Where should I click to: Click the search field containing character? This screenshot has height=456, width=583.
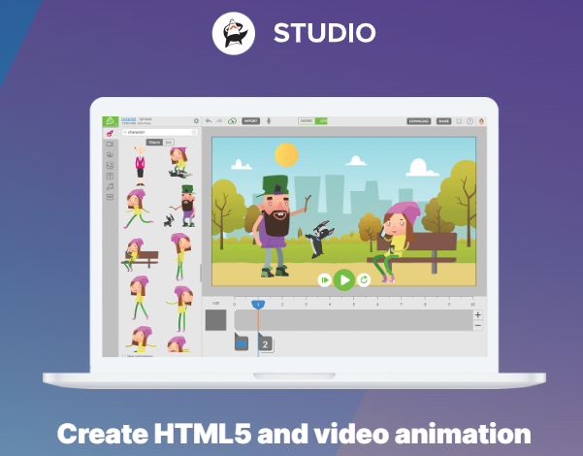click(160, 132)
